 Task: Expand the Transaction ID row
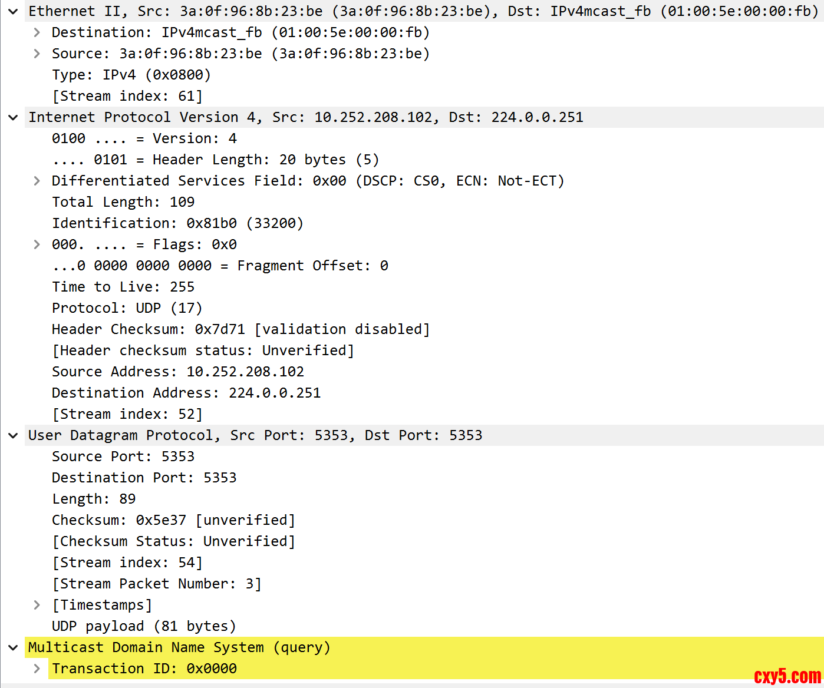37,669
